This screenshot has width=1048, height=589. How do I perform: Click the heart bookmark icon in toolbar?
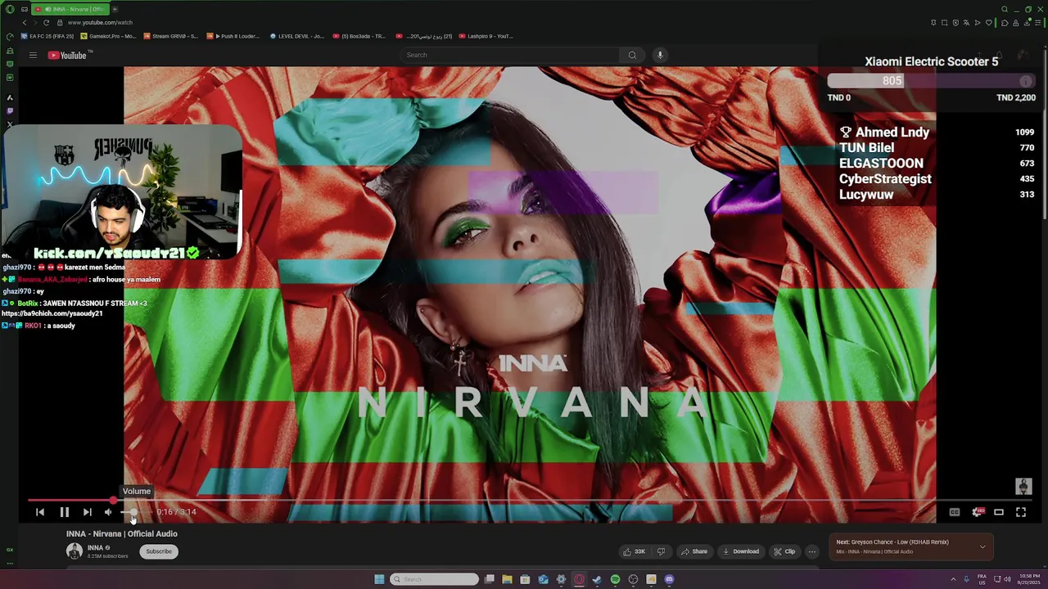(x=988, y=23)
